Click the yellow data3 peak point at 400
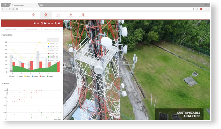This screenshot has height=129, width=221. click(39, 42)
